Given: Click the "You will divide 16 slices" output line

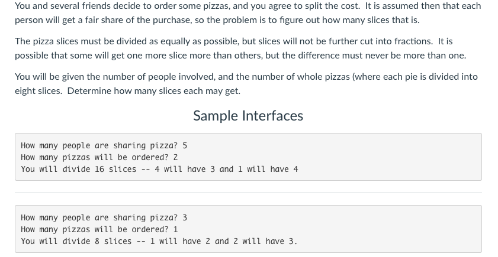Looking at the screenshot, I should click(x=159, y=169).
